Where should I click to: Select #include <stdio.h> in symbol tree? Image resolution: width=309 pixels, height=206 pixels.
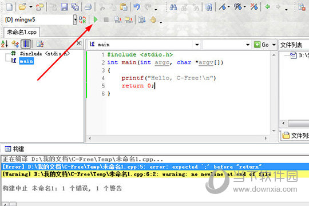pos(45,54)
